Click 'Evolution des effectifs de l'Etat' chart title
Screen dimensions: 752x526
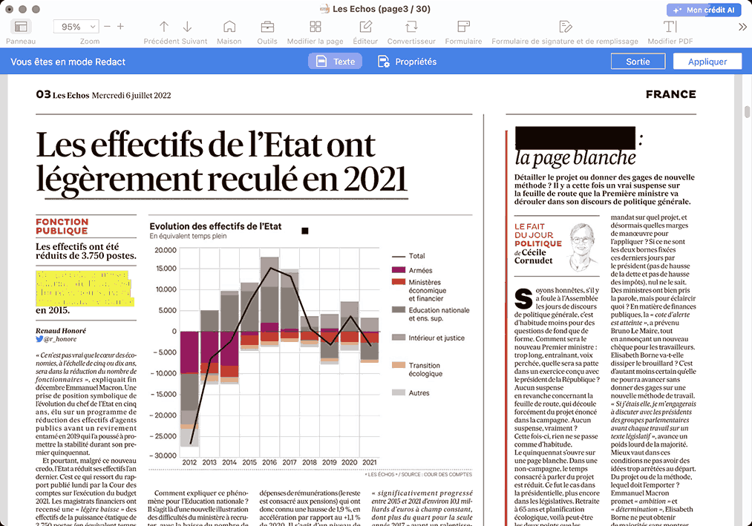(215, 226)
